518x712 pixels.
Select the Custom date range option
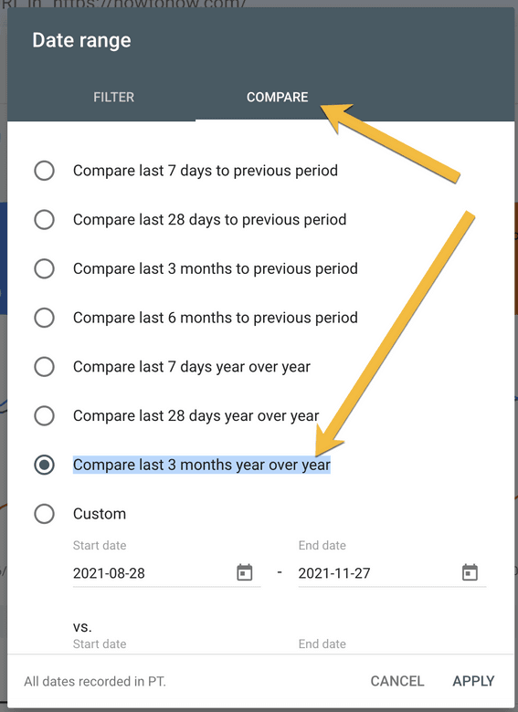(44, 514)
